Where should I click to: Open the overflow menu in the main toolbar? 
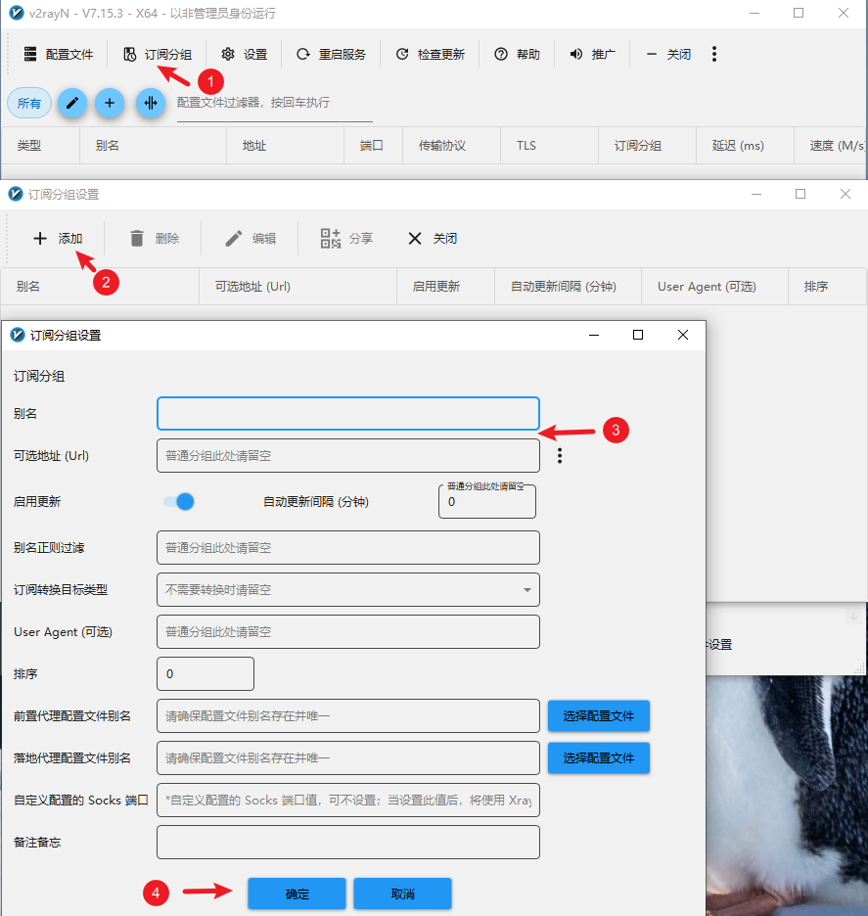coord(714,55)
